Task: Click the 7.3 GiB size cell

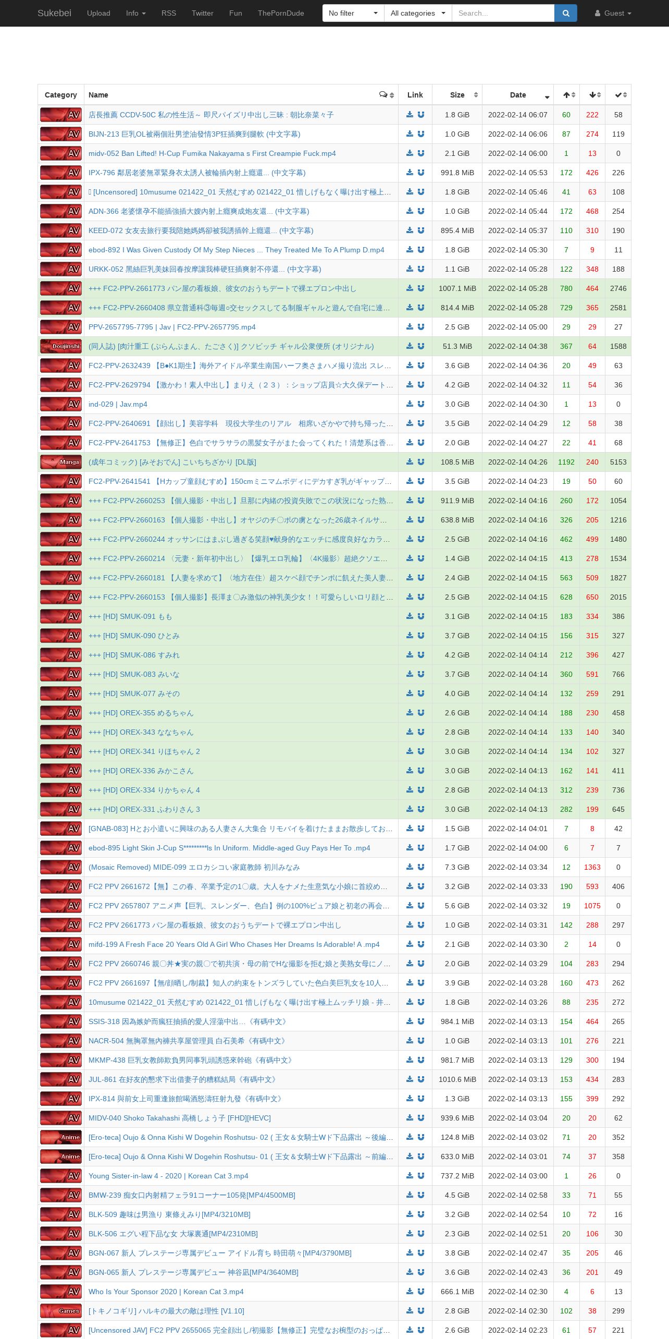Action: 457,867
